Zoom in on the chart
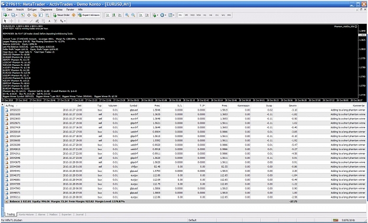The height and width of the screenshot is (223, 368). pyautogui.click(x=127, y=15)
